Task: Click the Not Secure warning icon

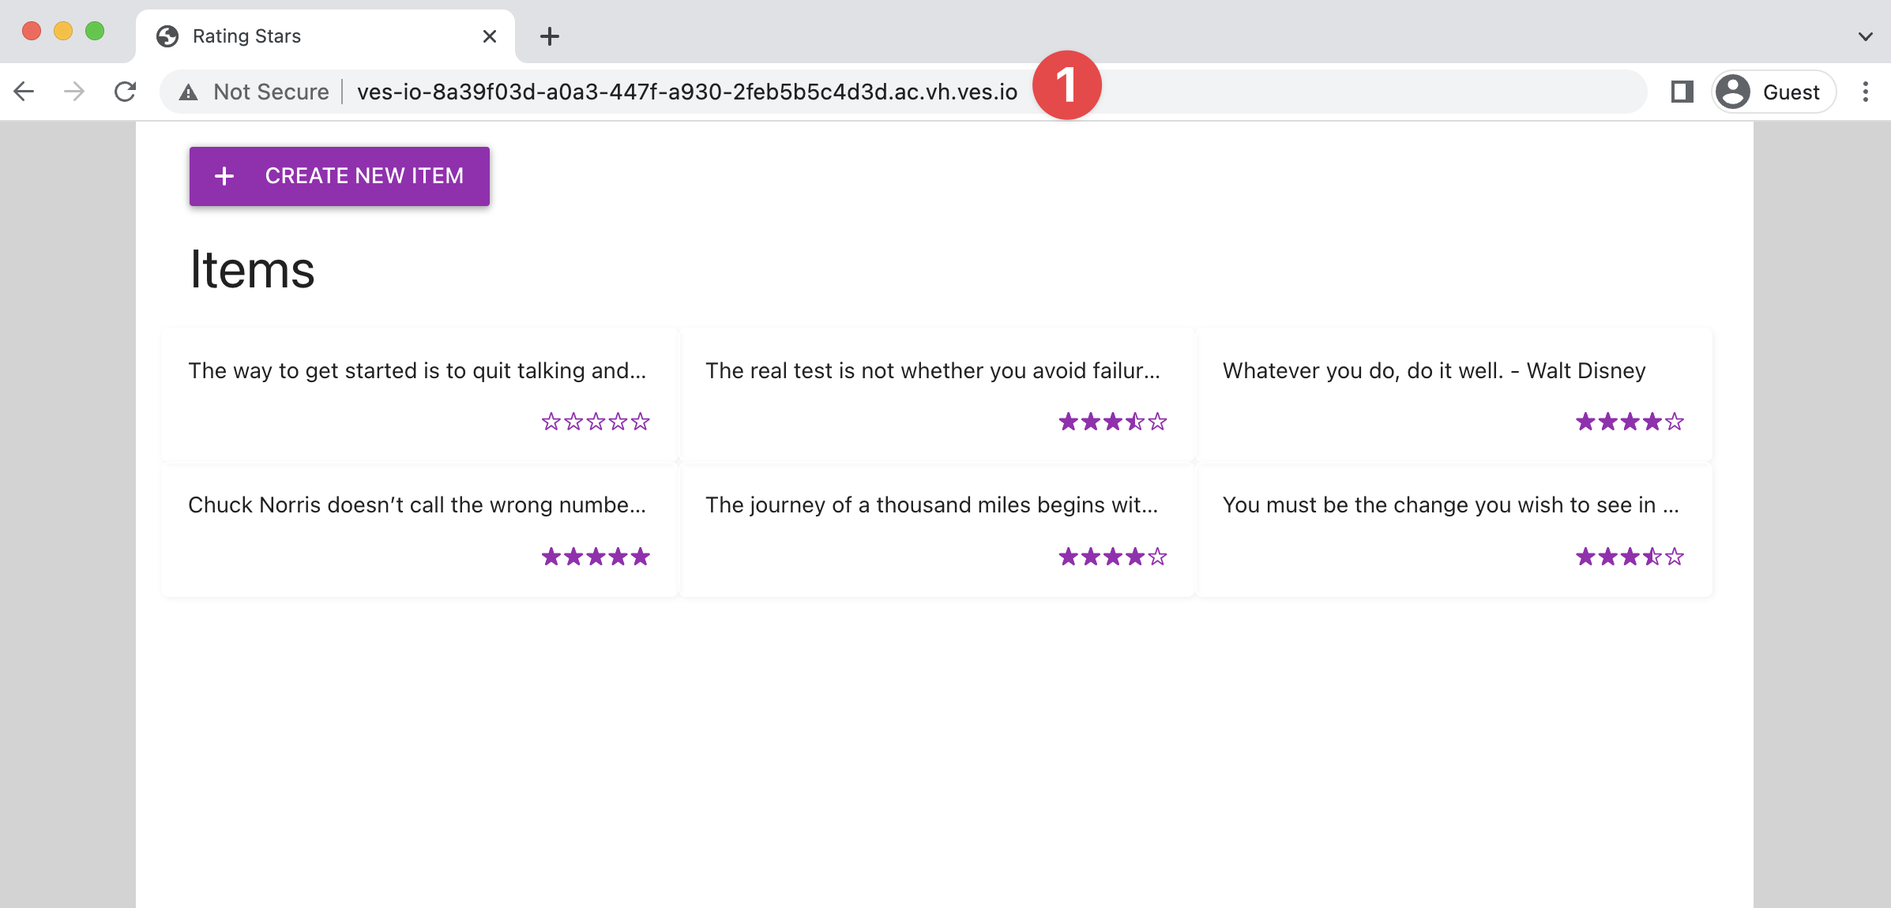Action: pyautogui.click(x=188, y=92)
